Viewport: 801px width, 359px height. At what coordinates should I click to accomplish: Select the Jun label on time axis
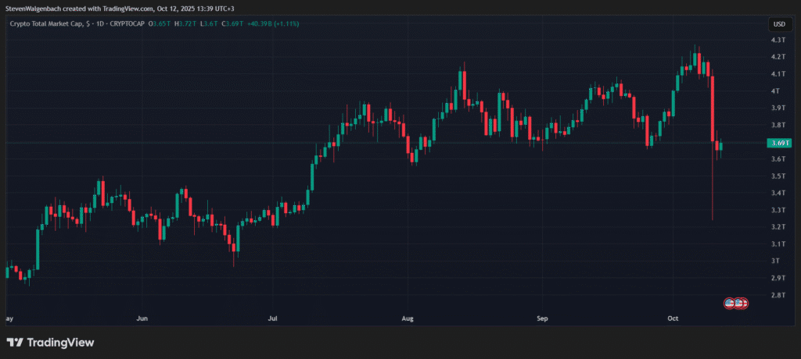click(142, 318)
